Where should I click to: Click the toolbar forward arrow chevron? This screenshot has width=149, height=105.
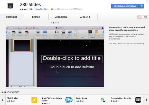point(9,33)
